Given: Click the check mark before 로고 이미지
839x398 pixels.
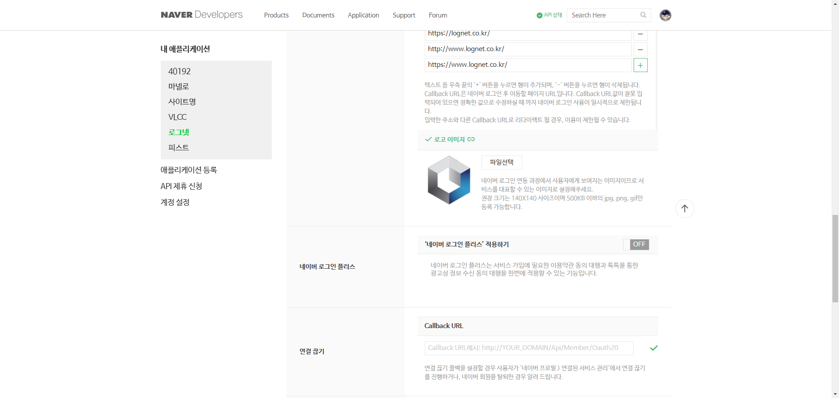Looking at the screenshot, I should (x=428, y=139).
